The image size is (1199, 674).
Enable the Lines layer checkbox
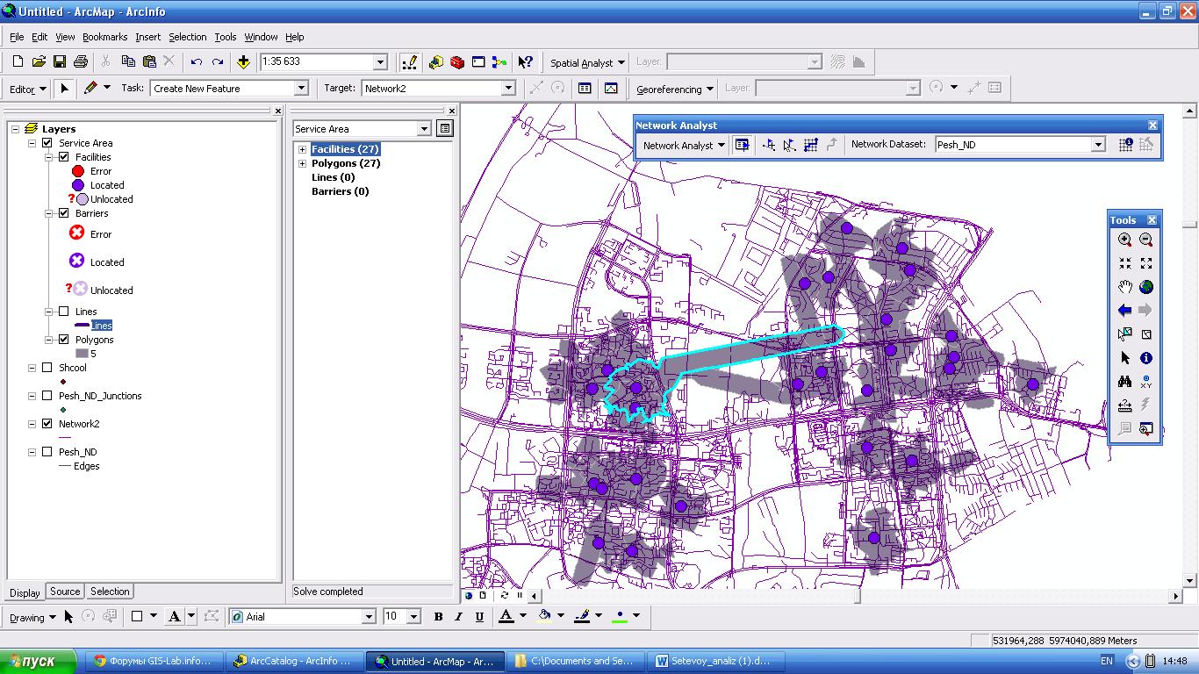[x=63, y=312]
